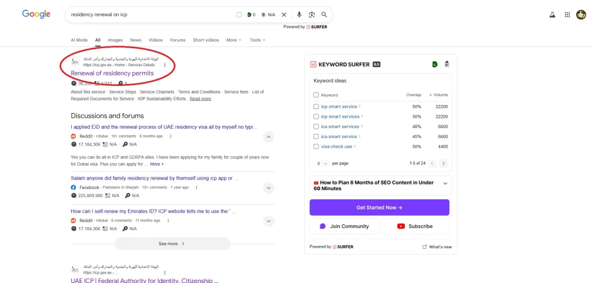Go to next page of keyword ideas
The height and width of the screenshot is (283, 593).
(x=444, y=164)
